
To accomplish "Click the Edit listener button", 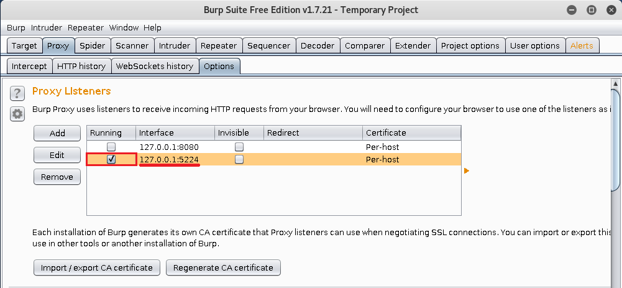I will (57, 156).
